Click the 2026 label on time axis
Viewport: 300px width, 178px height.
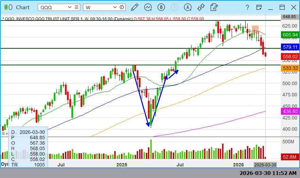click(x=238, y=165)
